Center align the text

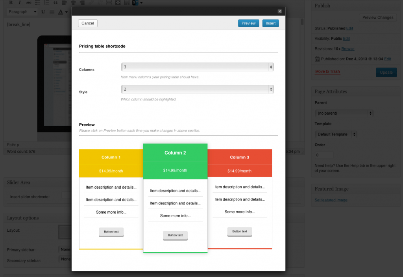coord(74,2)
